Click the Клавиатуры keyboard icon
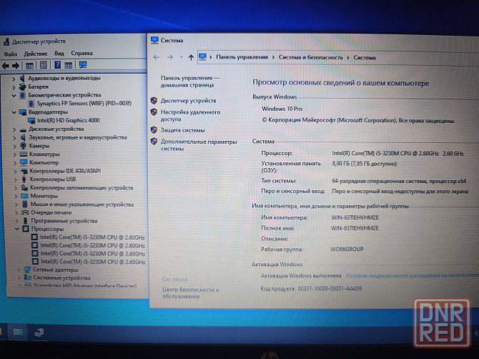This screenshot has width=479, height=359. pos(24,154)
